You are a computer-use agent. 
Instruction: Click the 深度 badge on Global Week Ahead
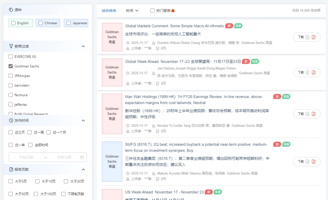pyautogui.click(x=255, y=61)
